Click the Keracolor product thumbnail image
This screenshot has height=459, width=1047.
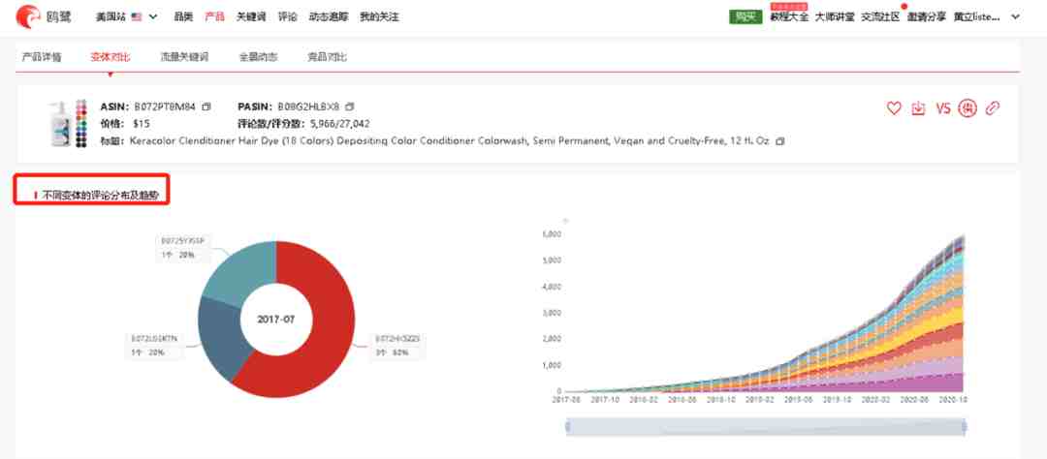[68, 123]
